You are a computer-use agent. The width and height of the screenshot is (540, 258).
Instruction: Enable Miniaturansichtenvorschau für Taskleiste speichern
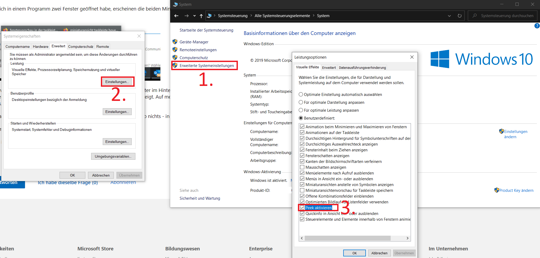pyautogui.click(x=302, y=190)
